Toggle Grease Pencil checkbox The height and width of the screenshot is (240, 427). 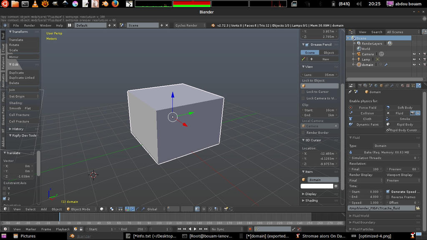click(x=307, y=44)
